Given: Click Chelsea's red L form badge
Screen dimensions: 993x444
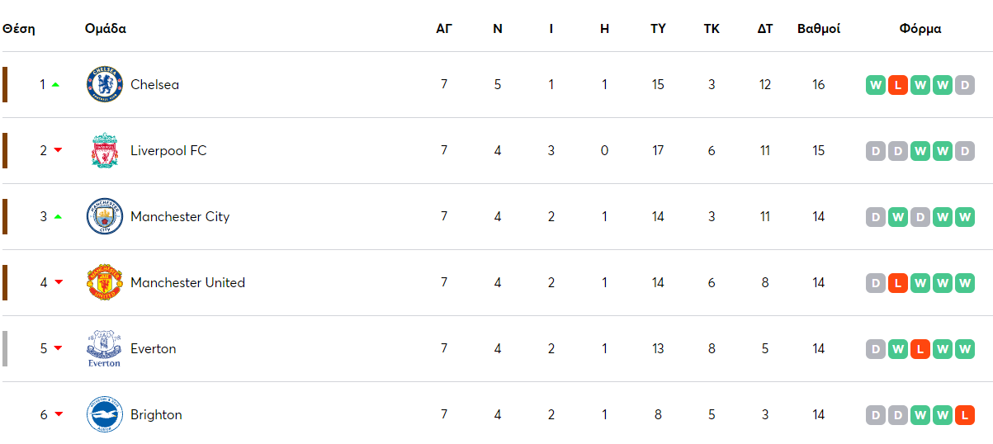Looking at the screenshot, I should click(x=898, y=85).
